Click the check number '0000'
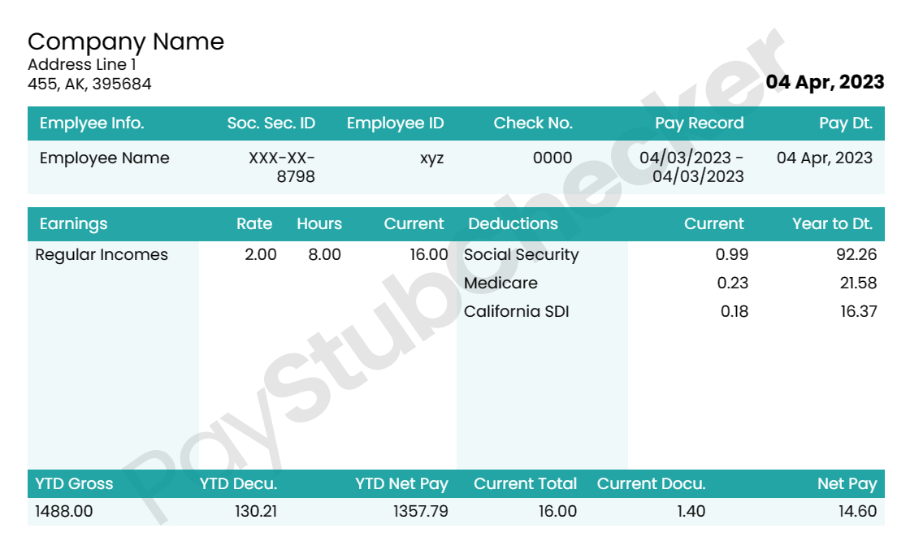Image resolution: width=910 pixels, height=550 pixels. point(552,158)
